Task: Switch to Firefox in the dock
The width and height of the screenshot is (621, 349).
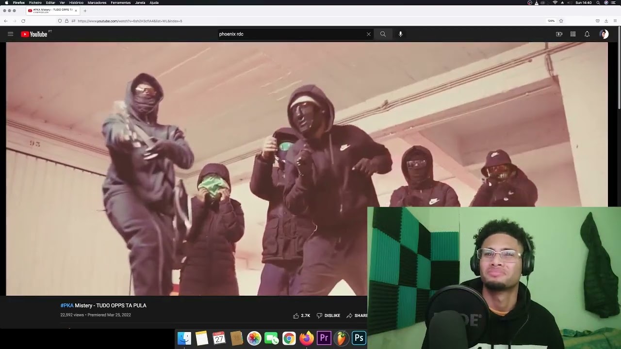Action: point(307,338)
